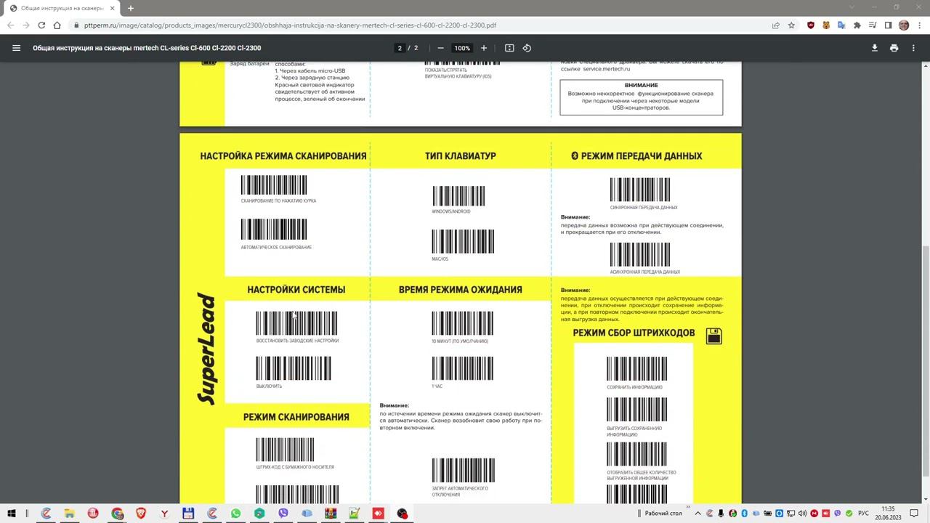Open Chrome's three-dot menu
930x523 pixels.
pos(919,25)
